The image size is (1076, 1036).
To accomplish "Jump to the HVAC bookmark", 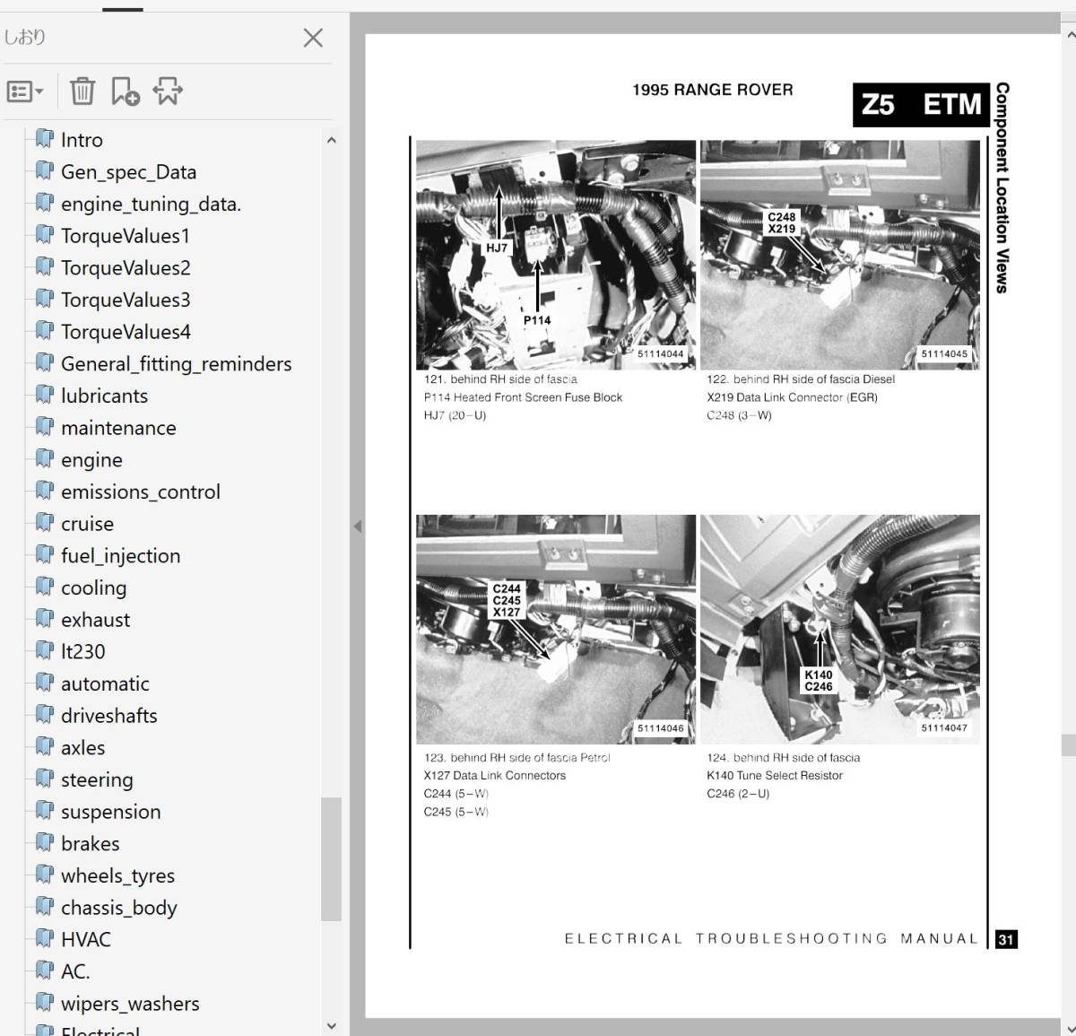I will [85, 940].
